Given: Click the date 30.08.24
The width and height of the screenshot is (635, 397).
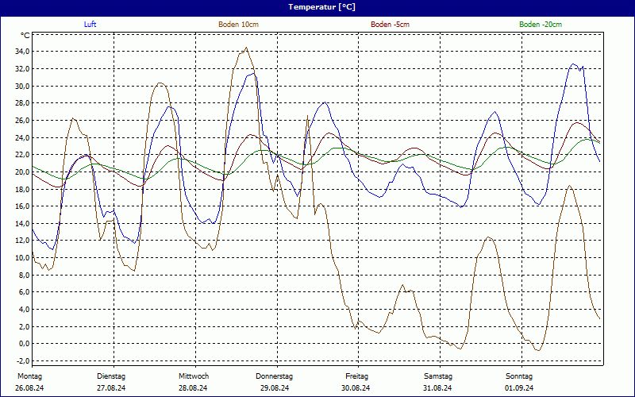Looking at the screenshot, I should click(356, 388).
